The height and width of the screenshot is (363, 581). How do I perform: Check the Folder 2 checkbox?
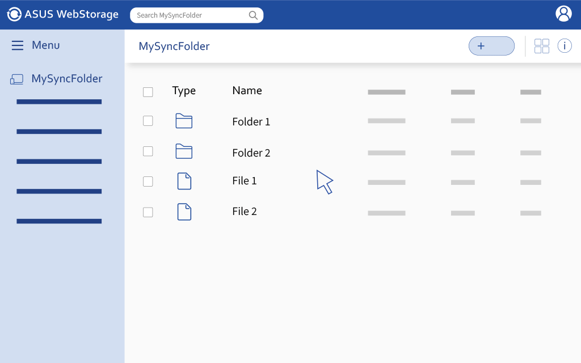(148, 151)
